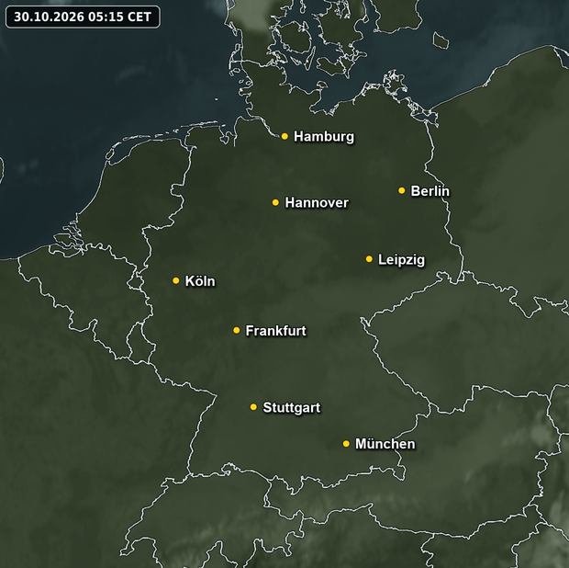Select the Stuttgart label text
This screenshot has height=568, width=569.
[292, 408]
